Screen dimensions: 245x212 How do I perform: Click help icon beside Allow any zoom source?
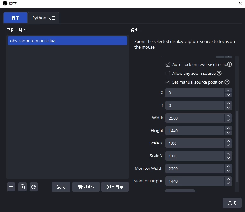coord(219,73)
